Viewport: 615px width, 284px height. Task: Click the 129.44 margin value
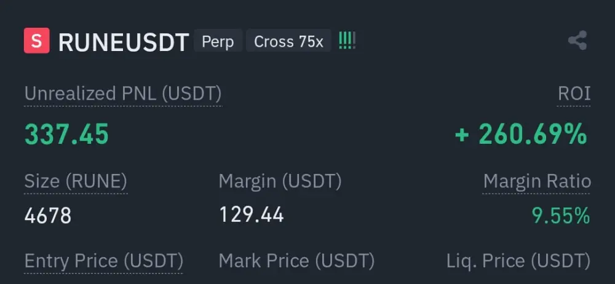click(252, 215)
